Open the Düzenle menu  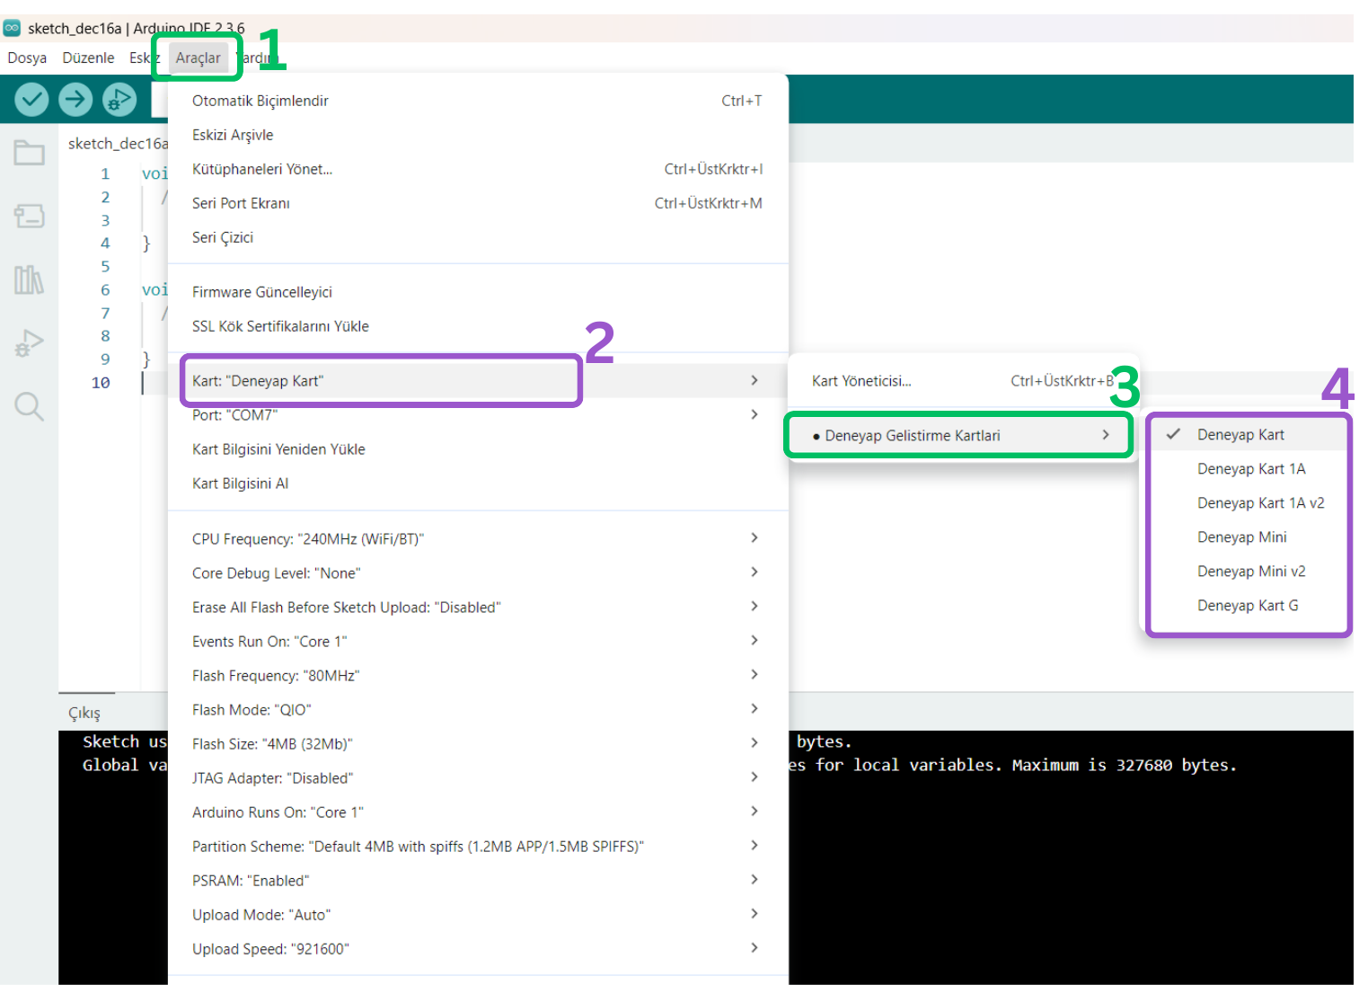click(88, 58)
